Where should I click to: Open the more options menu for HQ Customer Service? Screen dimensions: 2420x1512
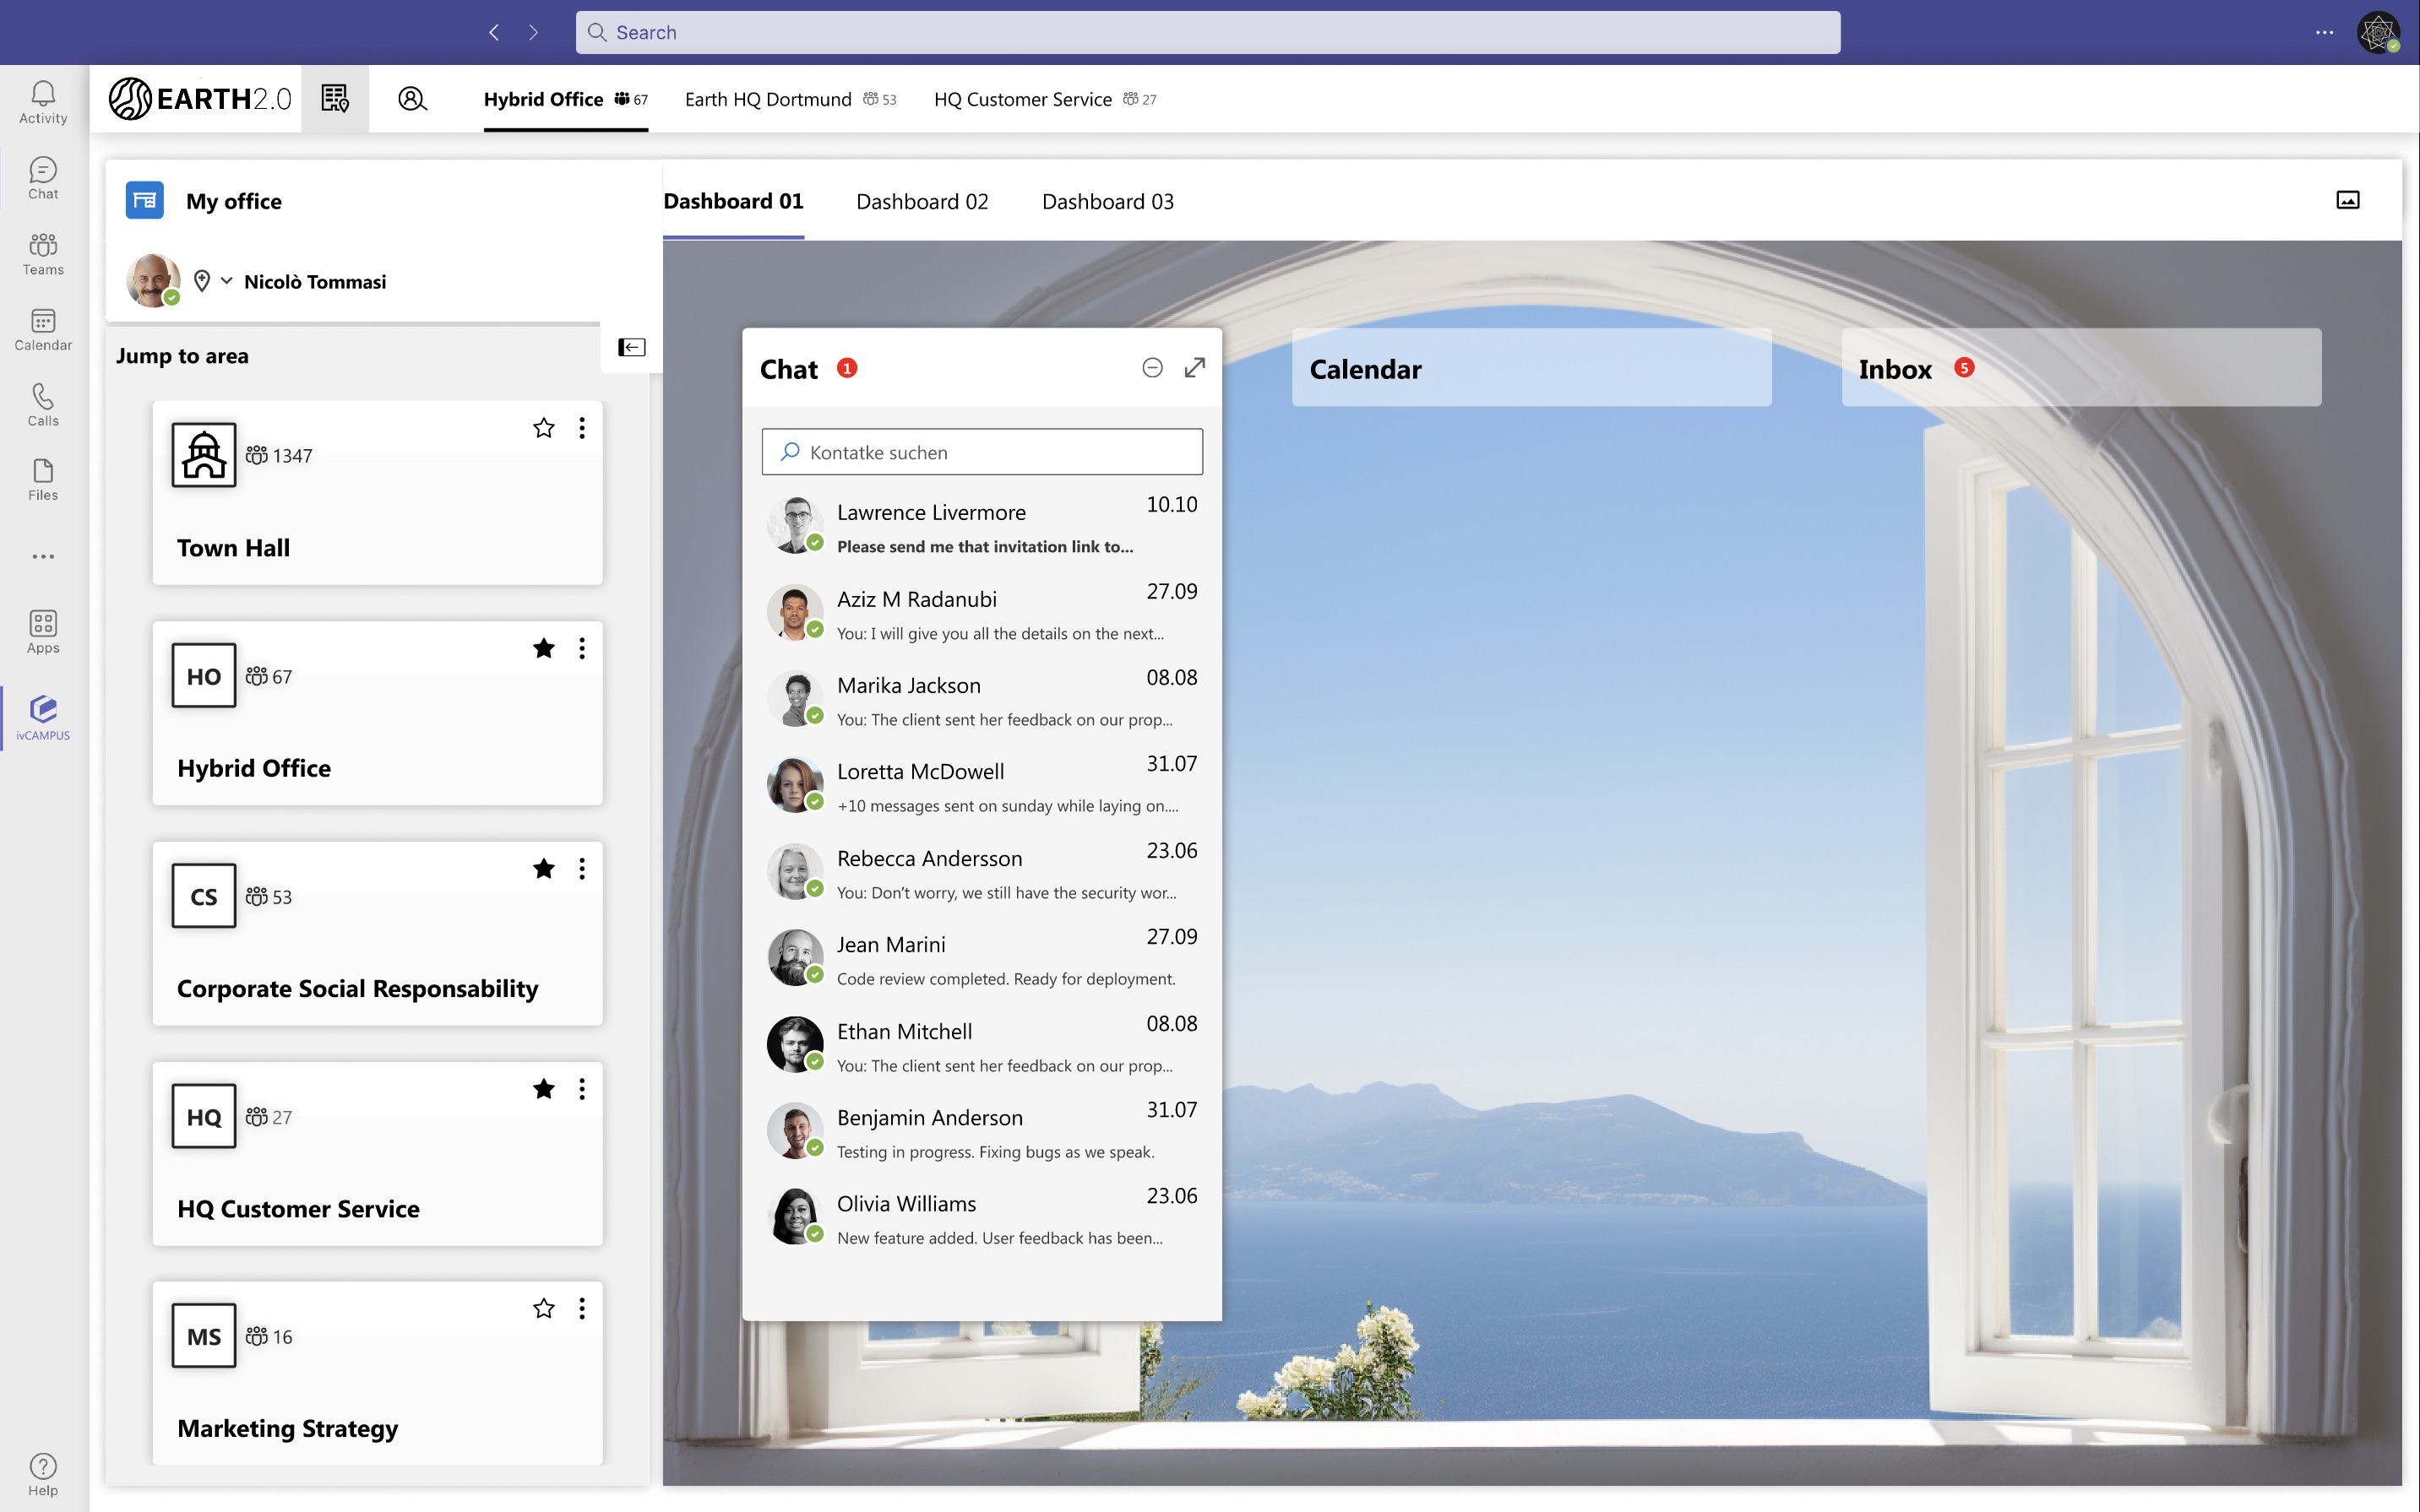[581, 1089]
